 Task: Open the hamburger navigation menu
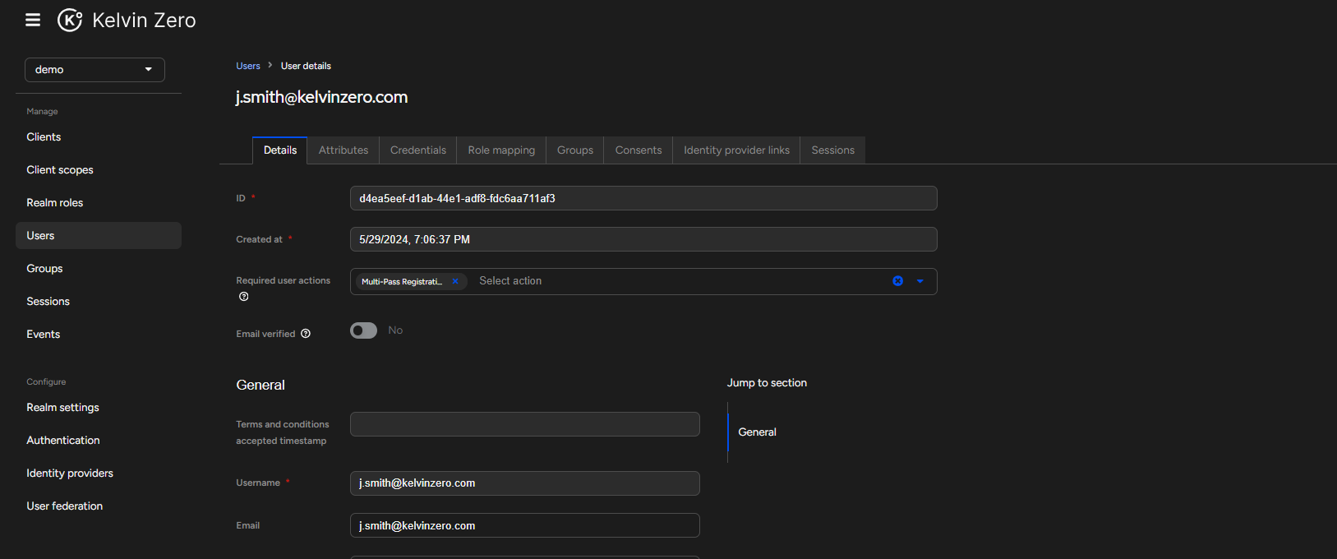click(33, 20)
